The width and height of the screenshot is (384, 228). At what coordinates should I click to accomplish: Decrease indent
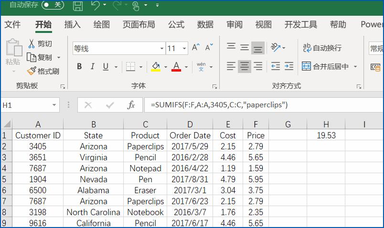tap(276, 66)
